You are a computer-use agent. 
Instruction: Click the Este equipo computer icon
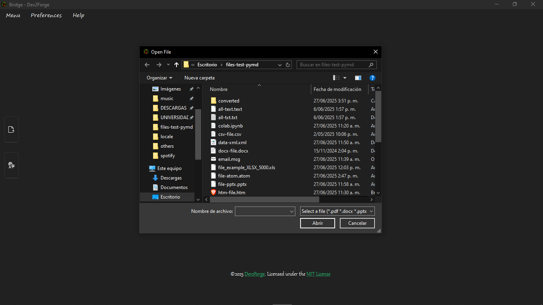click(152, 168)
